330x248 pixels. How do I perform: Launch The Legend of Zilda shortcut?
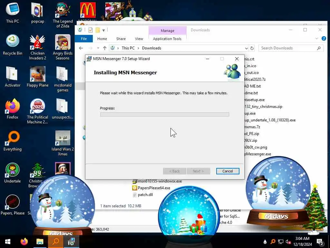pos(63,15)
